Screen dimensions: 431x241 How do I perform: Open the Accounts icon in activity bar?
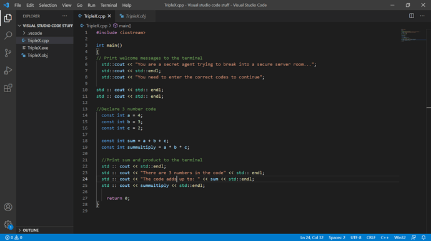(8, 207)
